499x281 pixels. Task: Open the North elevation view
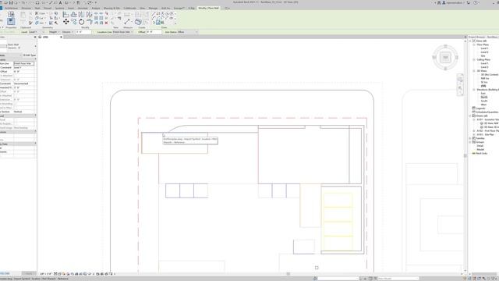click(484, 97)
